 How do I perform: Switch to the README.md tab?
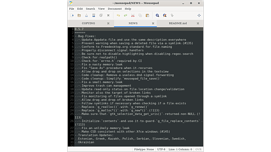coord(178,23)
